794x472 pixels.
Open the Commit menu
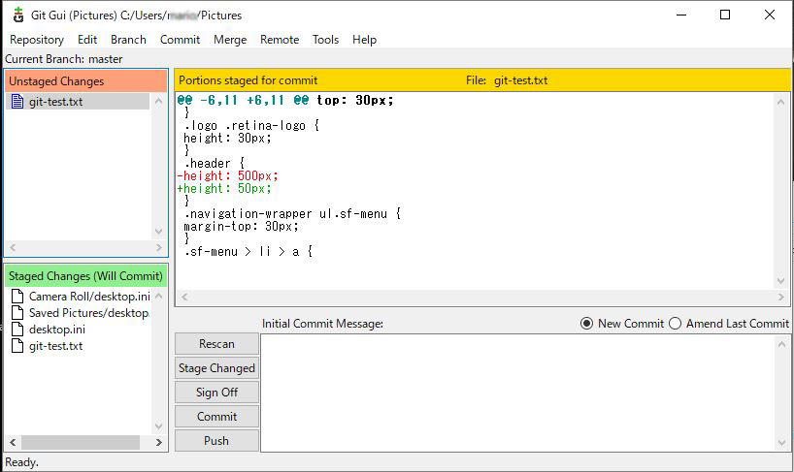[180, 40]
